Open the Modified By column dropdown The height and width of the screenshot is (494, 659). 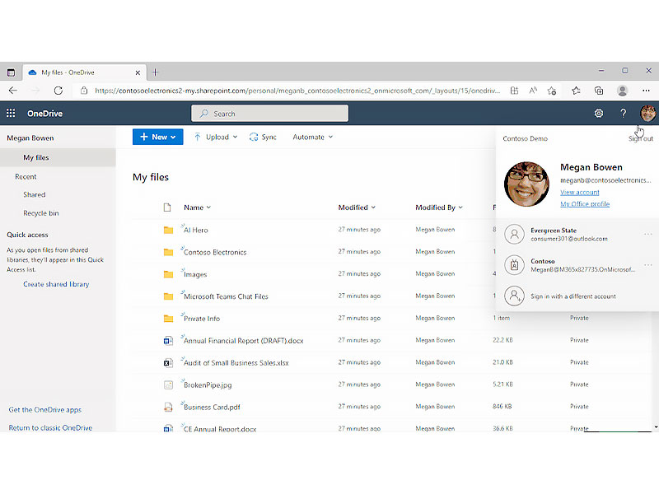click(x=439, y=207)
